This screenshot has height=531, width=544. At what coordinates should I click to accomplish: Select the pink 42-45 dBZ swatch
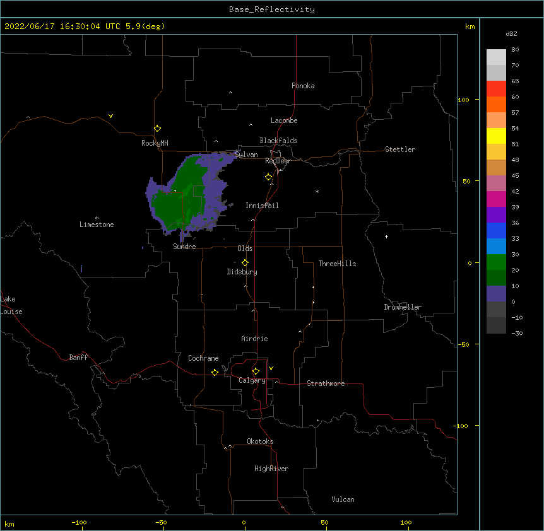pyautogui.click(x=496, y=184)
